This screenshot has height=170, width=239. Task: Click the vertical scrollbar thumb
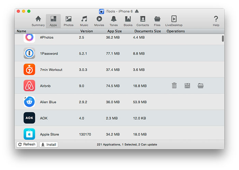coord(223,38)
